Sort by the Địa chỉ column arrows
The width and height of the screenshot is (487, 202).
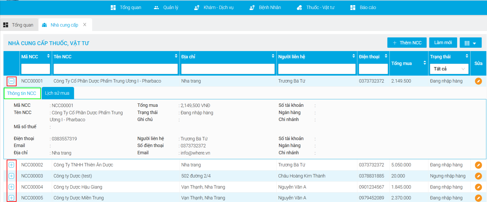[x=273, y=56]
